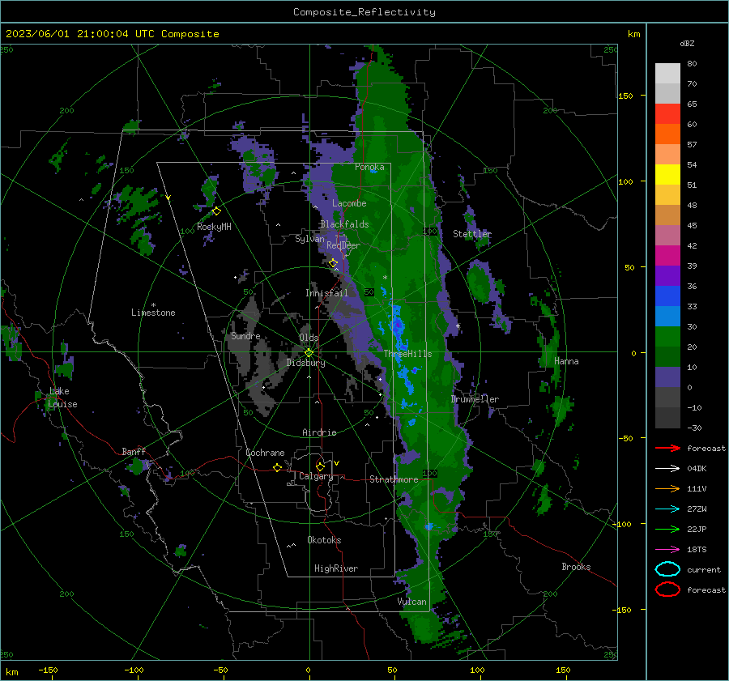729x681 pixels.
Task: Click the yellow diamond marker below Cochrane
Action: (277, 467)
